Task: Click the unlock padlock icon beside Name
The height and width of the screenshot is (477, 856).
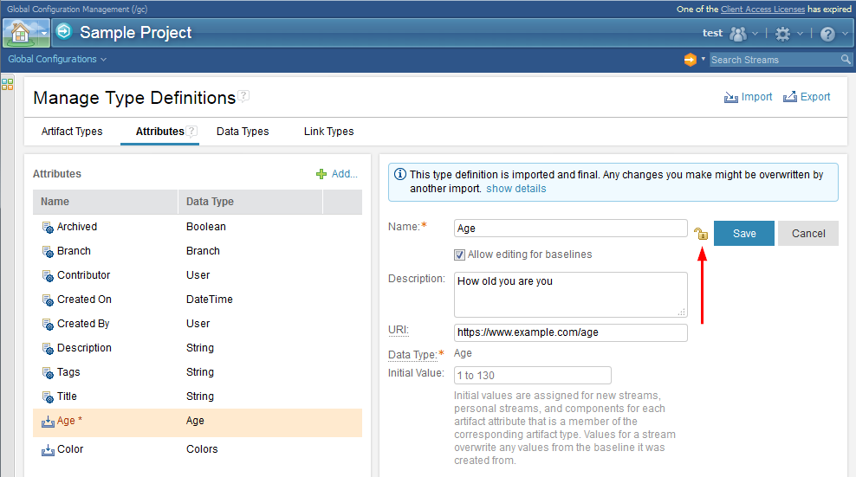Action: pyautogui.click(x=701, y=233)
